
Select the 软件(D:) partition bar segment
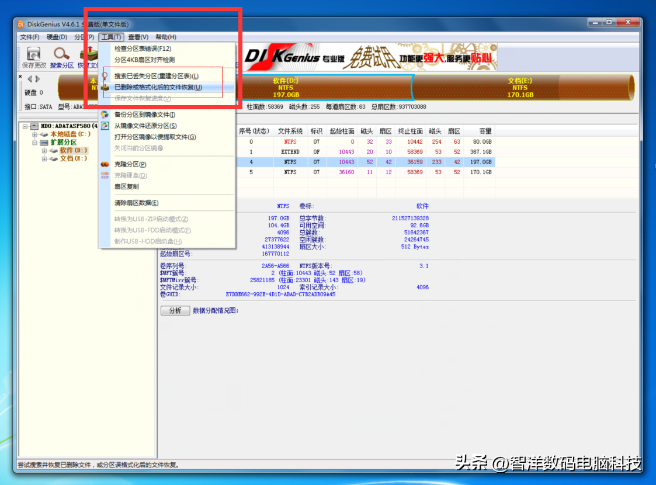[x=325, y=88]
